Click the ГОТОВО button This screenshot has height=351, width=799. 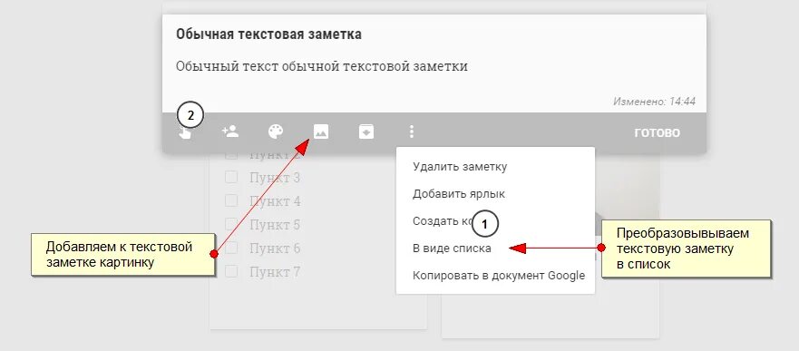pyautogui.click(x=657, y=133)
